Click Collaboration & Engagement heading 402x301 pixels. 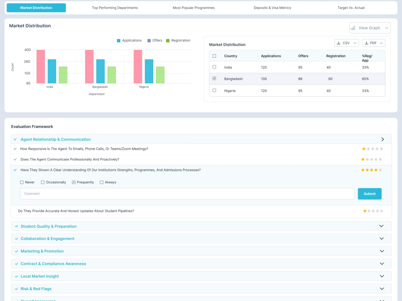tap(47, 238)
